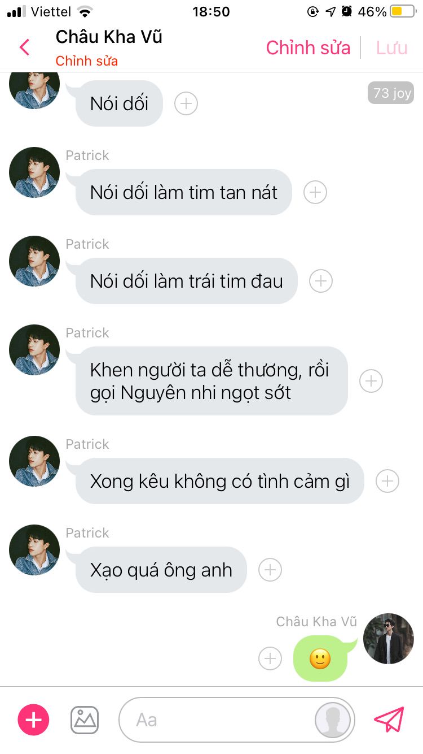
Task: Tap plus icon beside 'Xong kêu không có tình cảm gì'
Action: [x=387, y=481]
